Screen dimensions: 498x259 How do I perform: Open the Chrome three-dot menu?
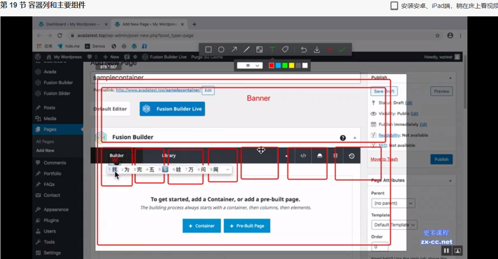(x=460, y=35)
